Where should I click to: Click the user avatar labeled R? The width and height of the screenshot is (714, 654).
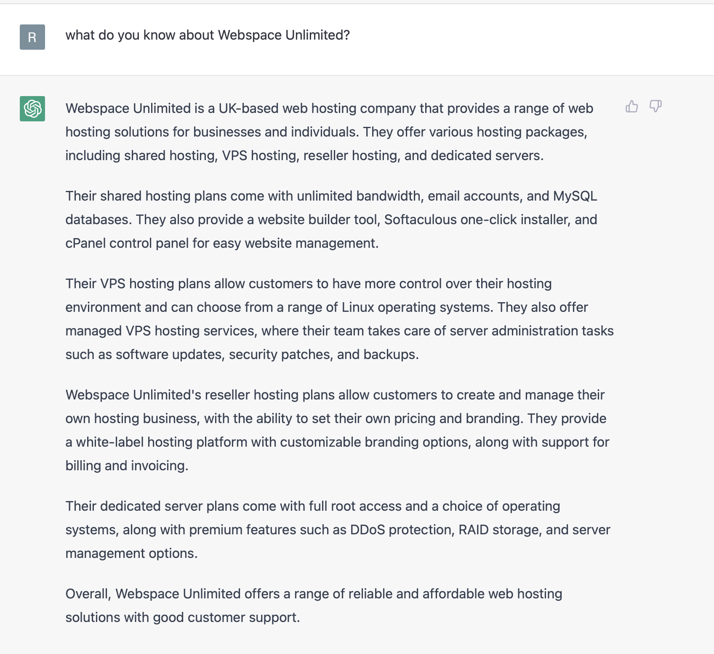point(32,37)
